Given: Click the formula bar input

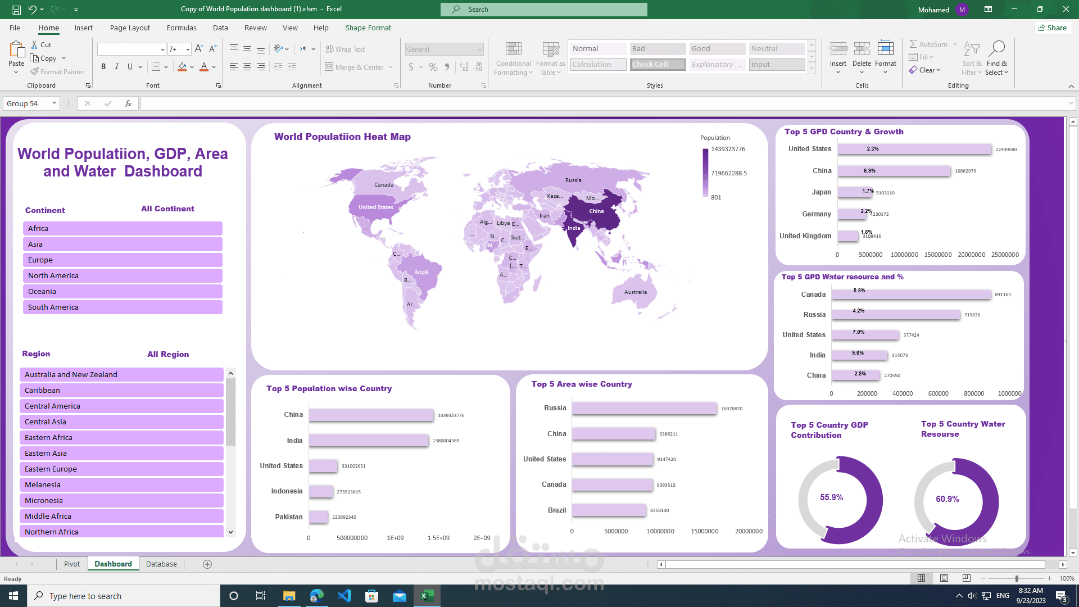Looking at the screenshot, I should point(604,103).
